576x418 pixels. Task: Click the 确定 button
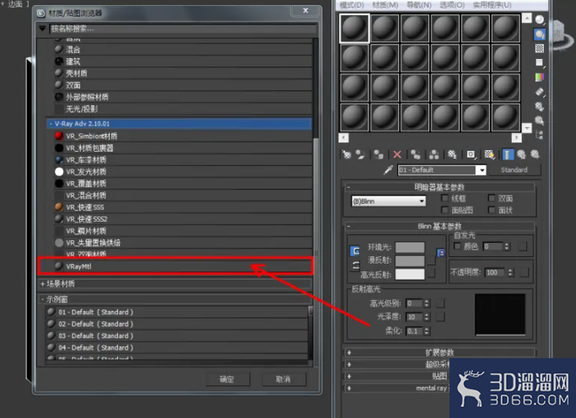227,379
